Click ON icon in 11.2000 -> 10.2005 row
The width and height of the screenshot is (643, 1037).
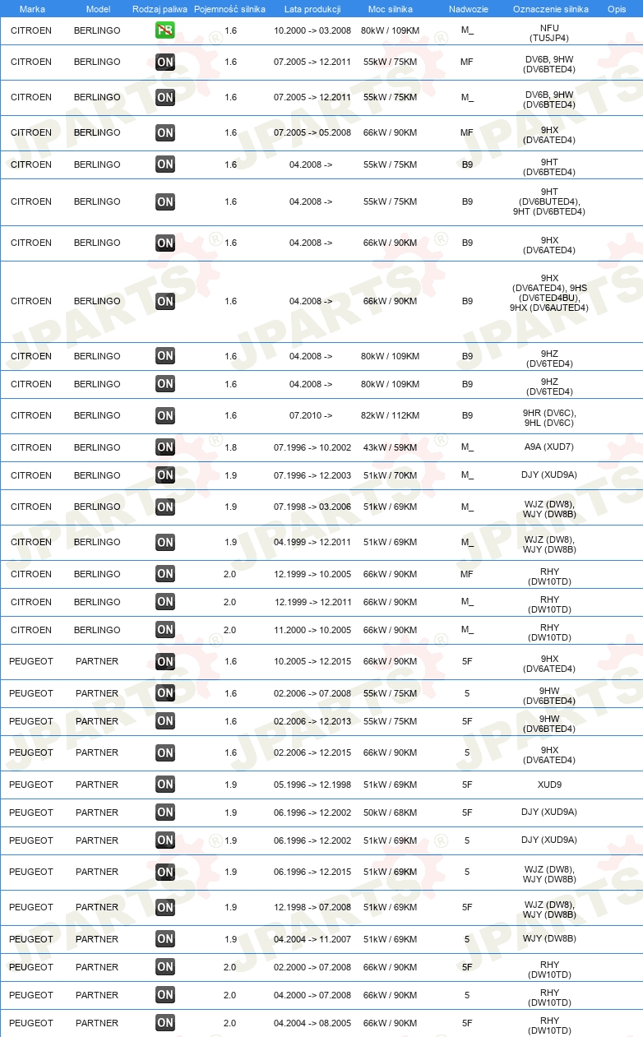point(165,630)
